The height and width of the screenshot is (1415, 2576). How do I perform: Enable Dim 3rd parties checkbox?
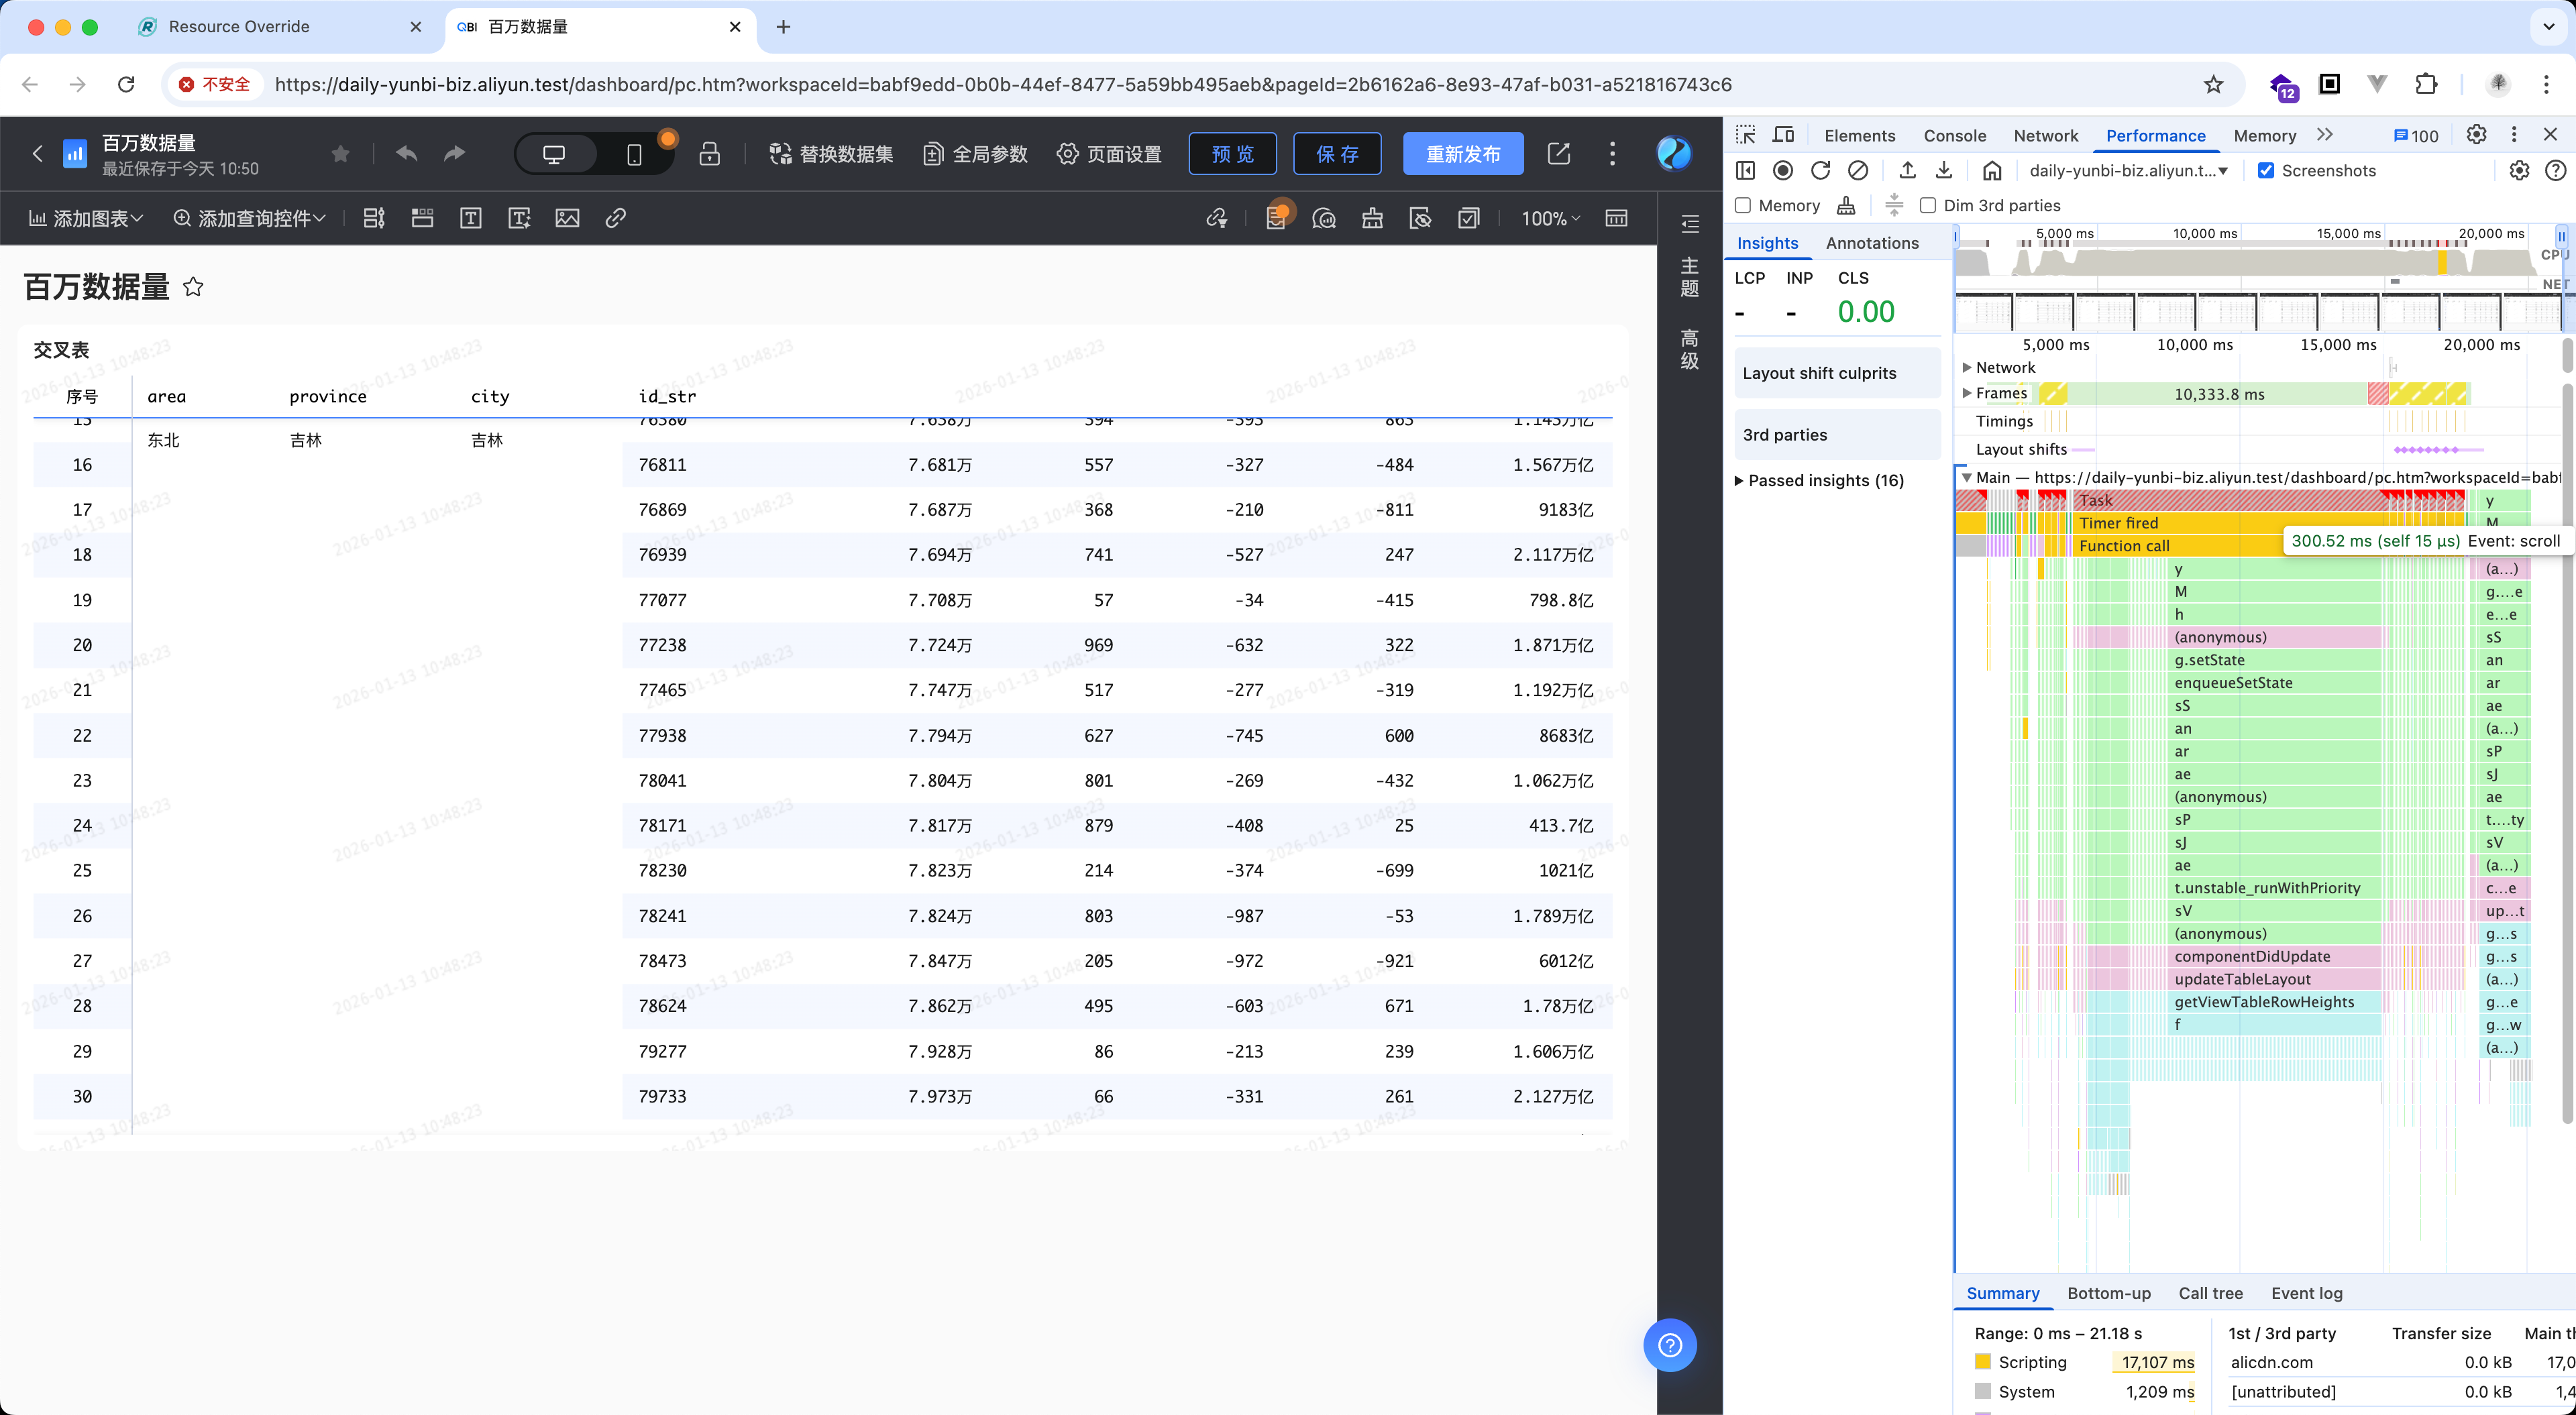point(1928,206)
